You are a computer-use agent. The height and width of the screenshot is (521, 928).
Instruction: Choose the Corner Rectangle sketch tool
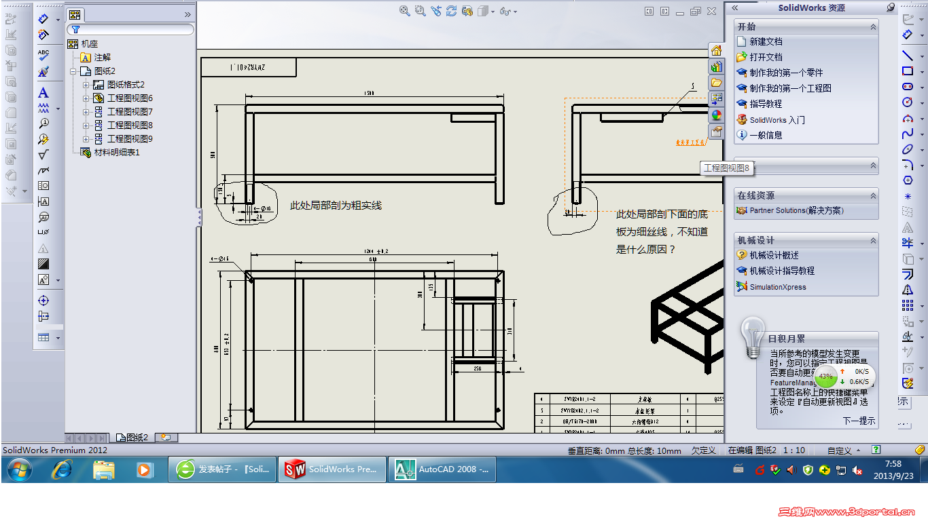(908, 71)
